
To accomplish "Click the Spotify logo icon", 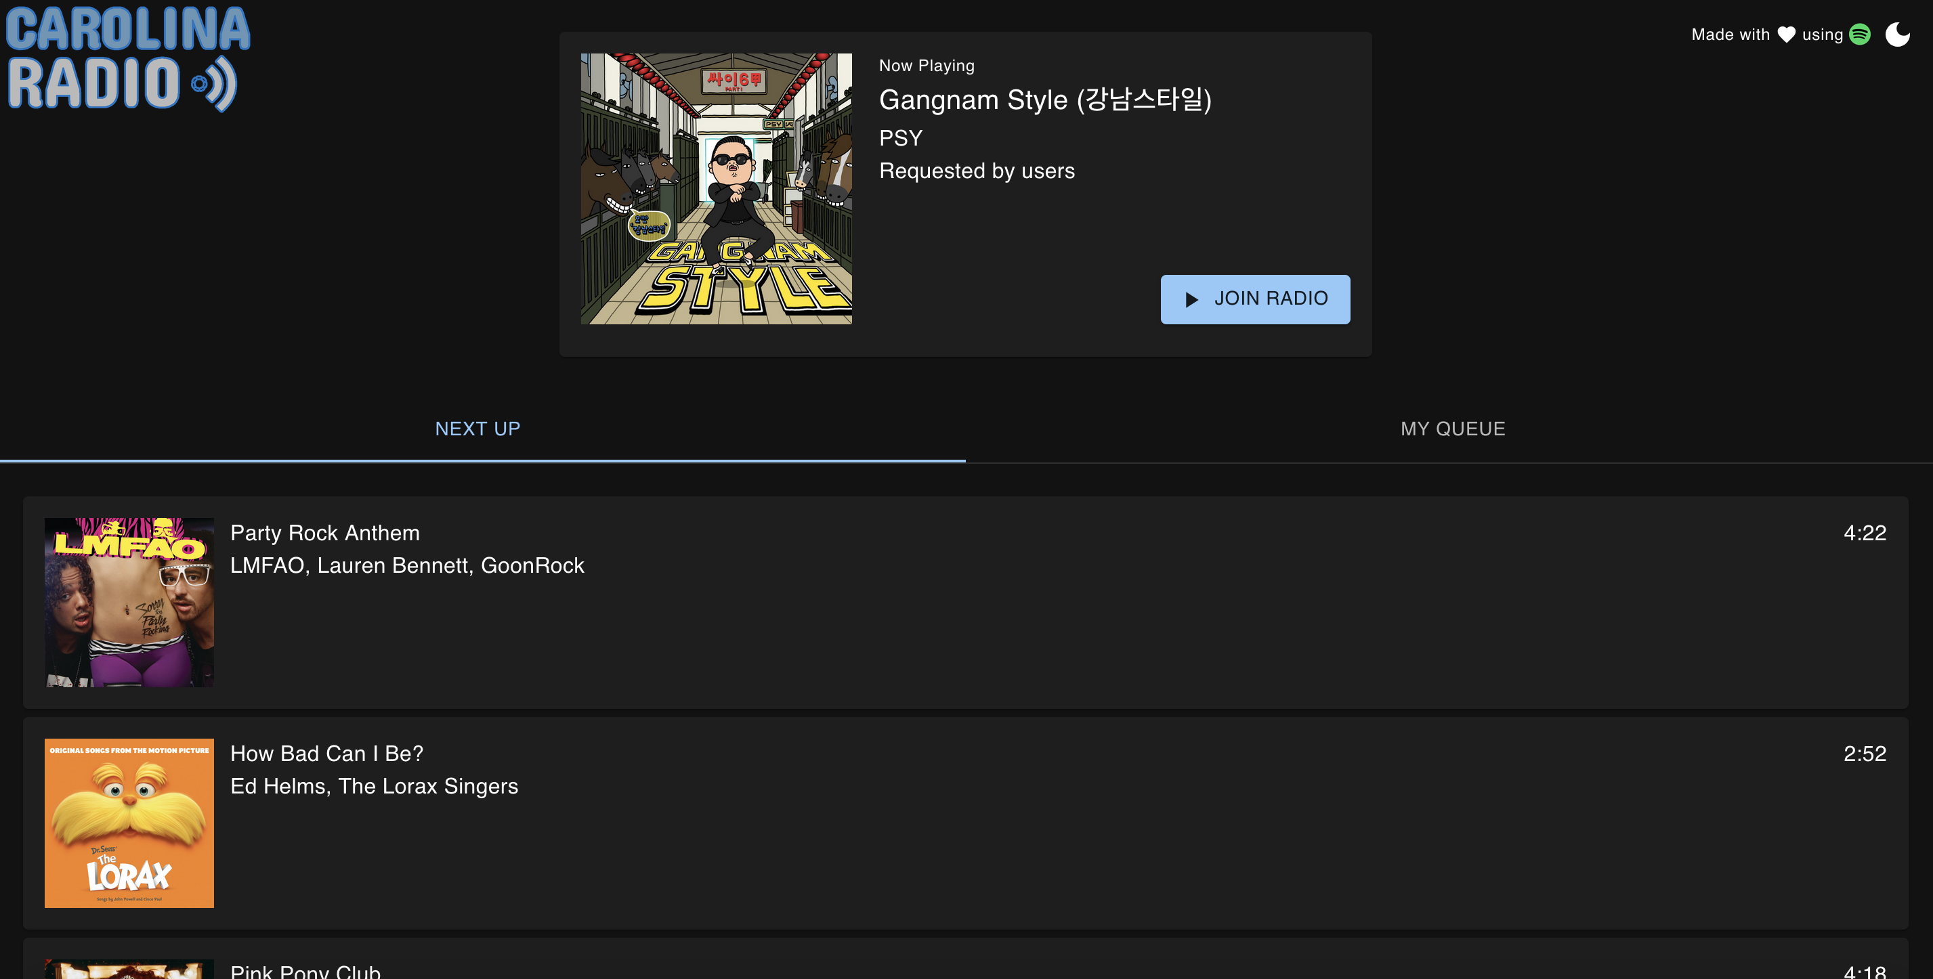I will click(1859, 35).
